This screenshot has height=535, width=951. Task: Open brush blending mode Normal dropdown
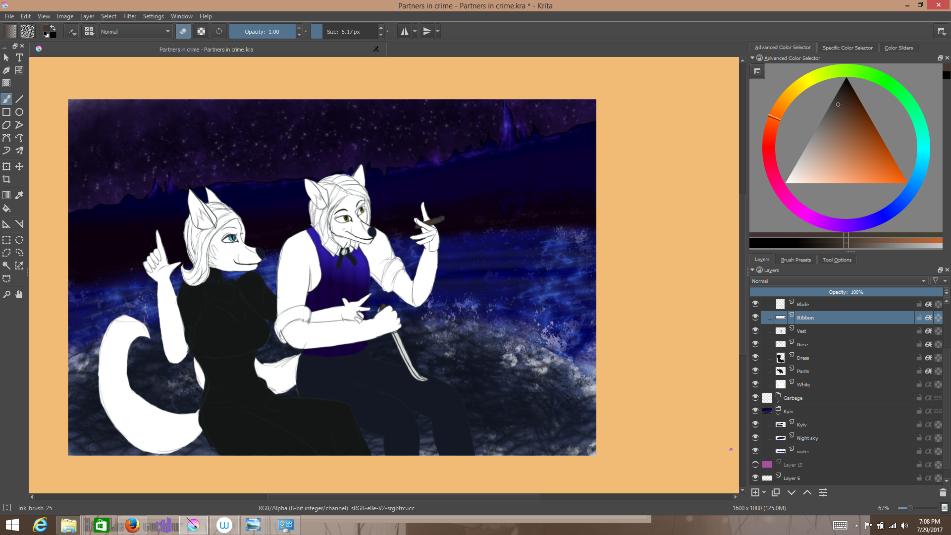pos(135,32)
